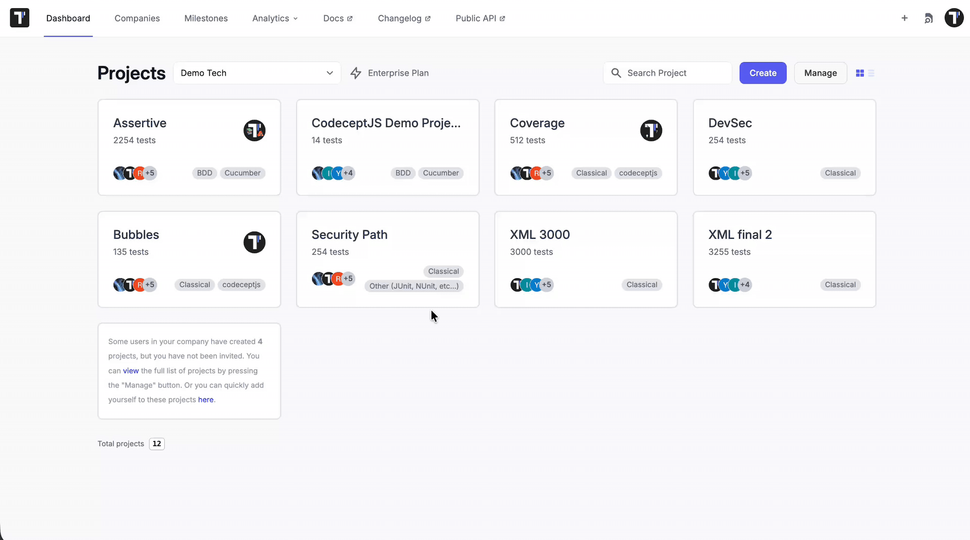Click the +4 members badge on CodeceptJS Demo
This screenshot has height=540, width=970.
[349, 173]
